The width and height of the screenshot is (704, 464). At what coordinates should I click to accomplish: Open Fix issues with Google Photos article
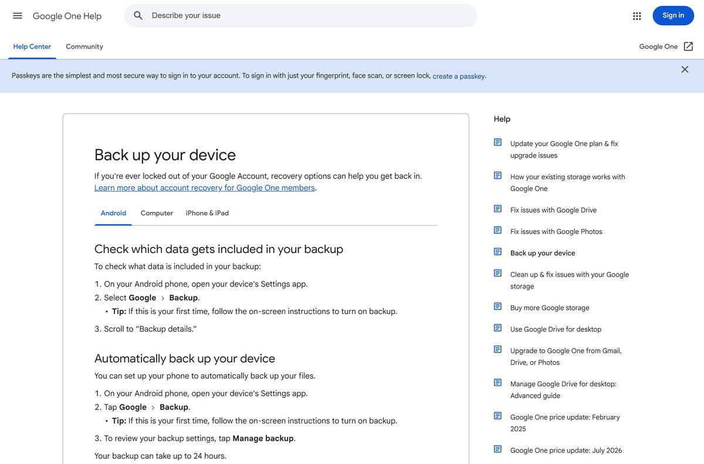(x=556, y=231)
